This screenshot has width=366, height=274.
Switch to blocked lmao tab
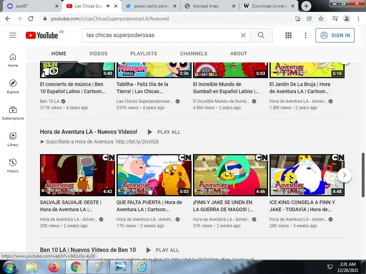click(209, 6)
